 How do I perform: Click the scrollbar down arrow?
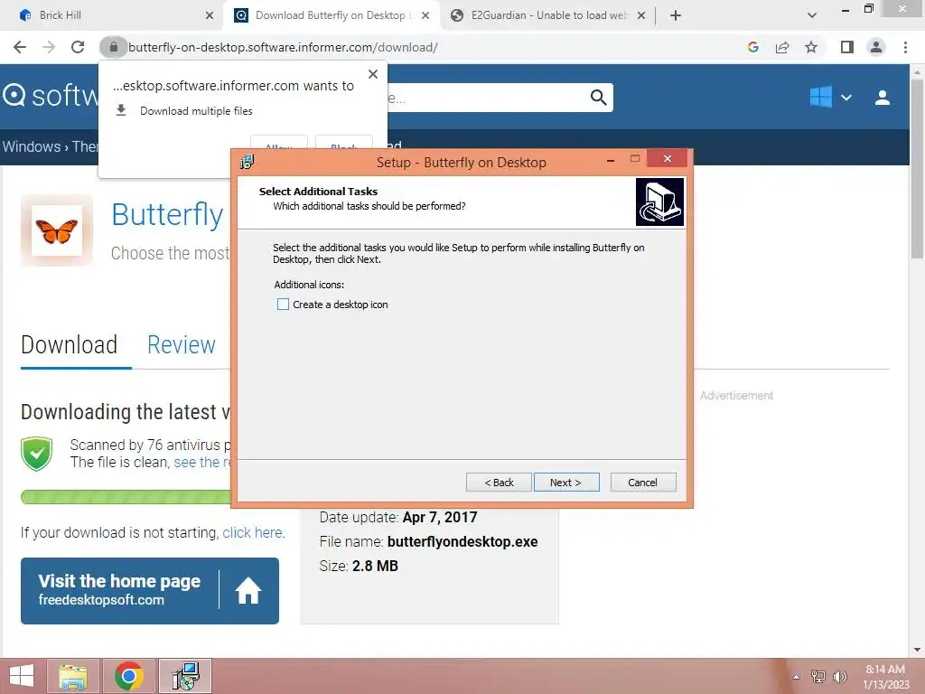(x=917, y=650)
